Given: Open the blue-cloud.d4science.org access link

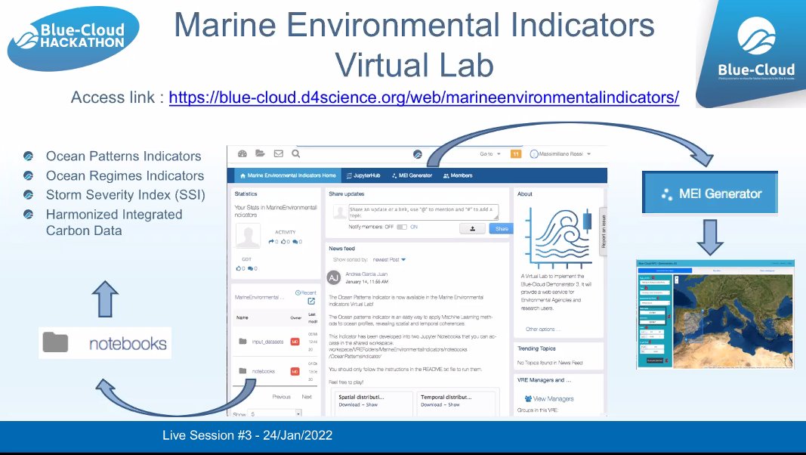Looking at the screenshot, I should pos(424,97).
